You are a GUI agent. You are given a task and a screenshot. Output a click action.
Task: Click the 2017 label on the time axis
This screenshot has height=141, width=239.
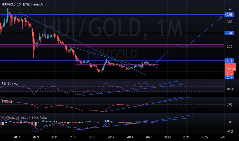click(111, 137)
